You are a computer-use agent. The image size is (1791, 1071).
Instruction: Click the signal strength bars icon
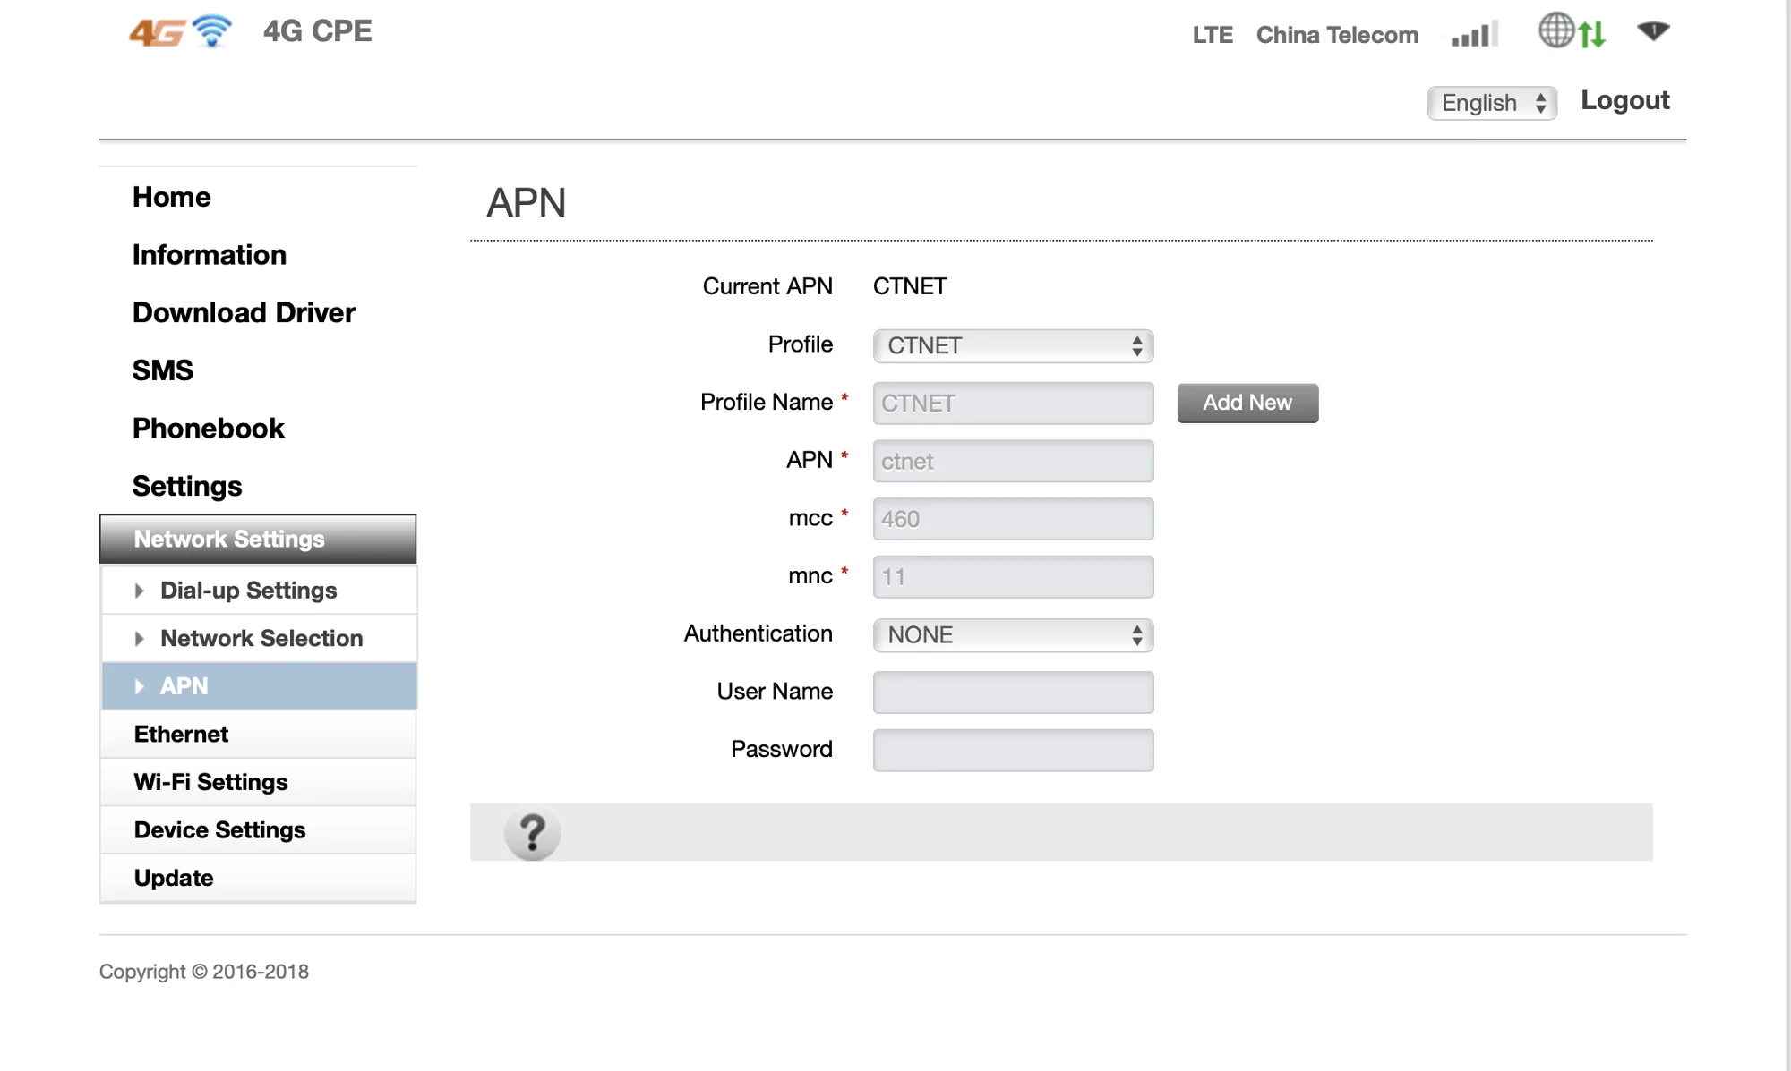(1474, 34)
